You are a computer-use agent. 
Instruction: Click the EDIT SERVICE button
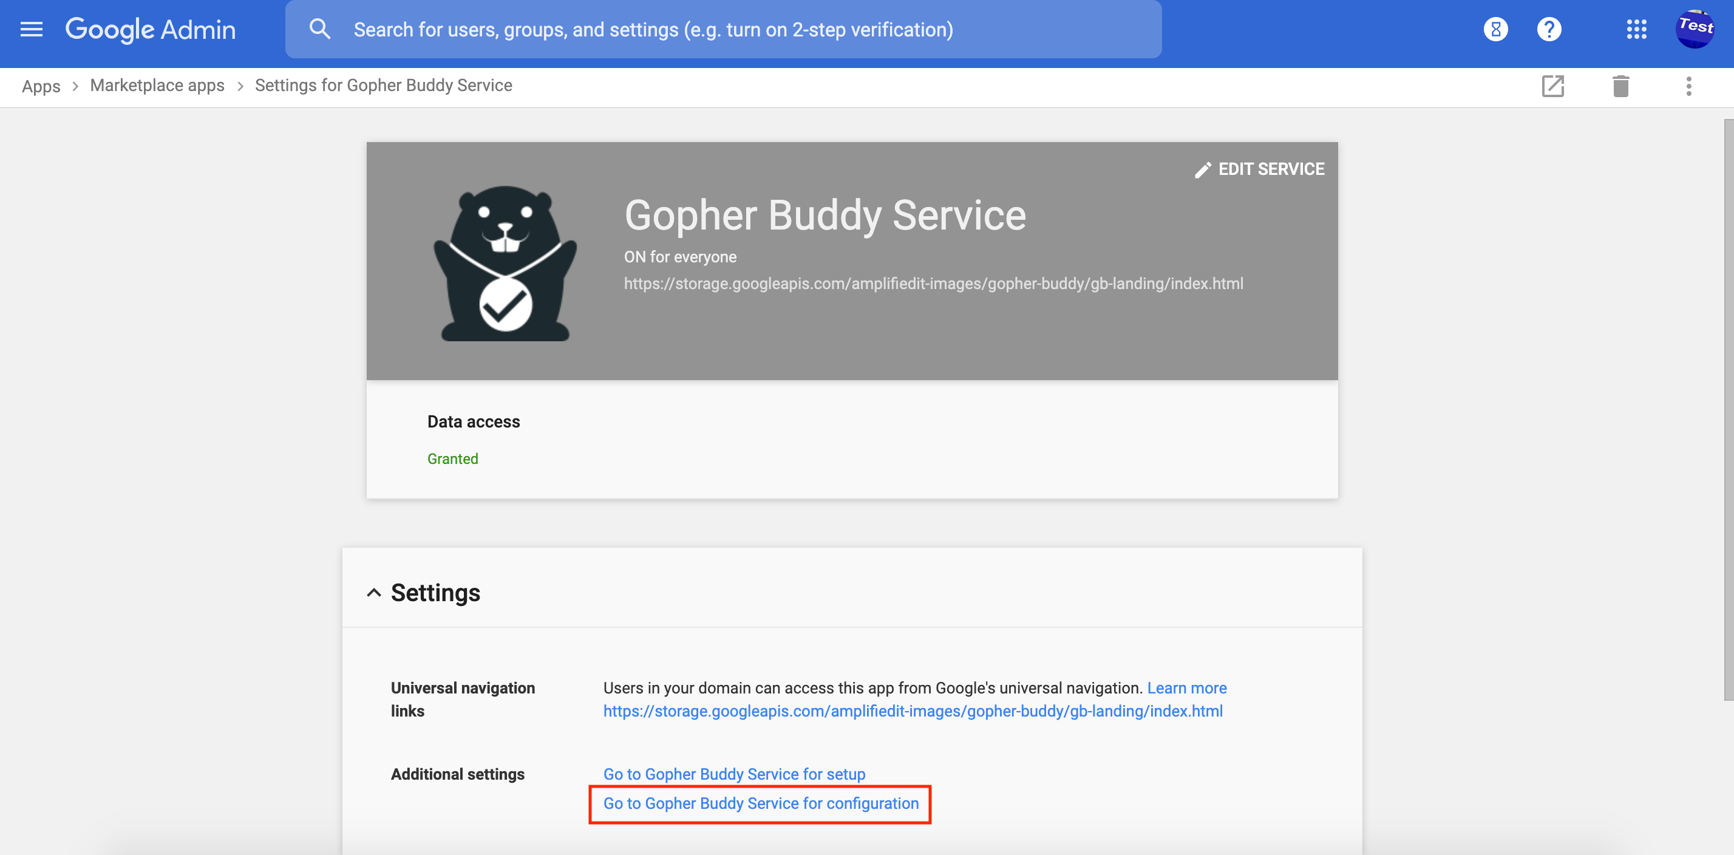(x=1259, y=169)
